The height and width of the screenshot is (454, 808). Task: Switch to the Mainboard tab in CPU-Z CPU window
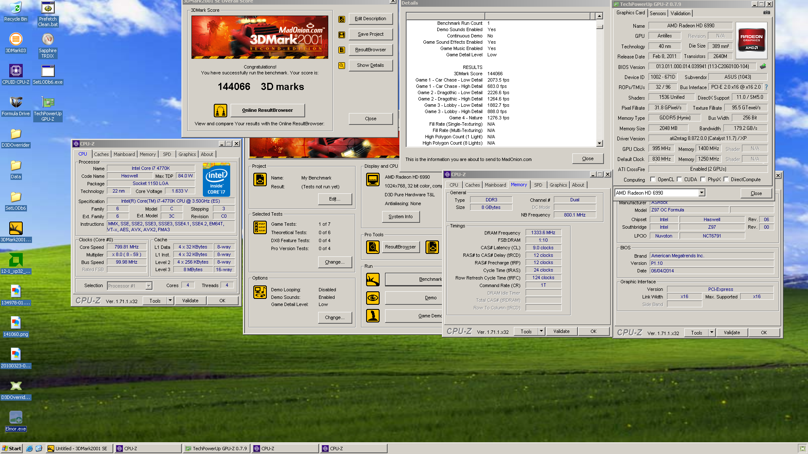pos(124,154)
